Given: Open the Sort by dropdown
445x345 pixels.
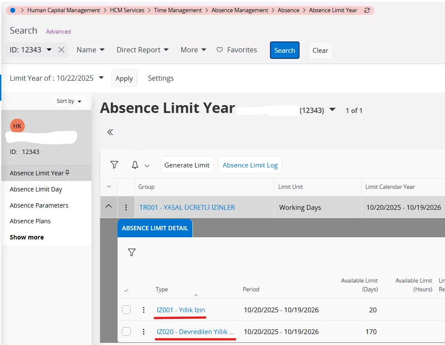Looking at the screenshot, I should (x=69, y=101).
